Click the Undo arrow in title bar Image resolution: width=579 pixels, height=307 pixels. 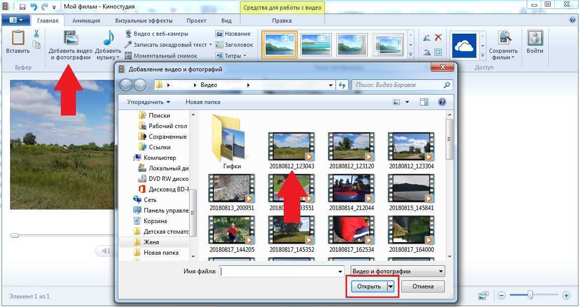click(34, 7)
